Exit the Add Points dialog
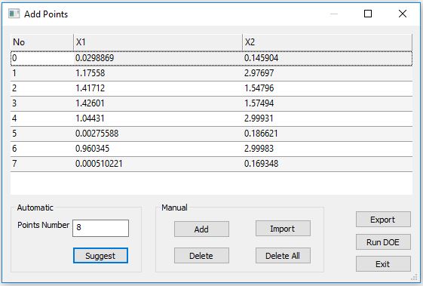Screen dimensions: 423x286 pos(383,264)
